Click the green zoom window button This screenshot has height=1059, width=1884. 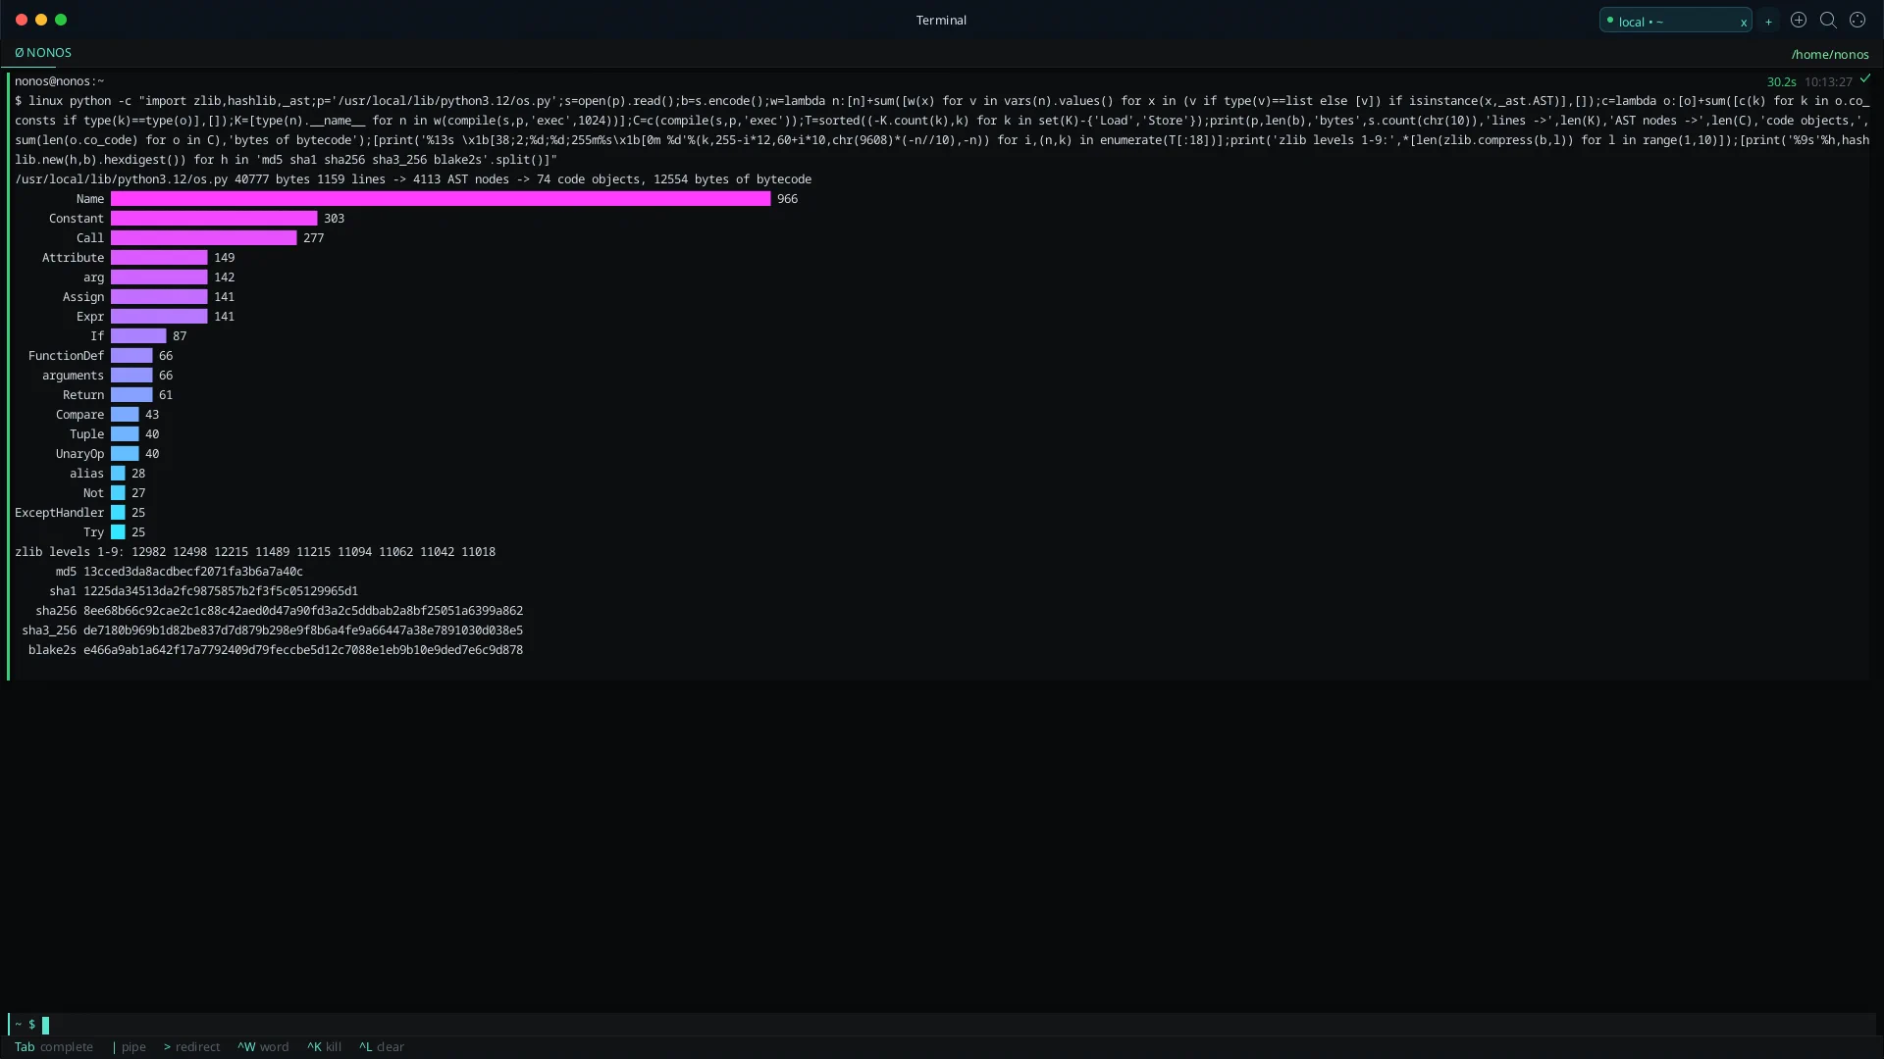pyautogui.click(x=61, y=20)
